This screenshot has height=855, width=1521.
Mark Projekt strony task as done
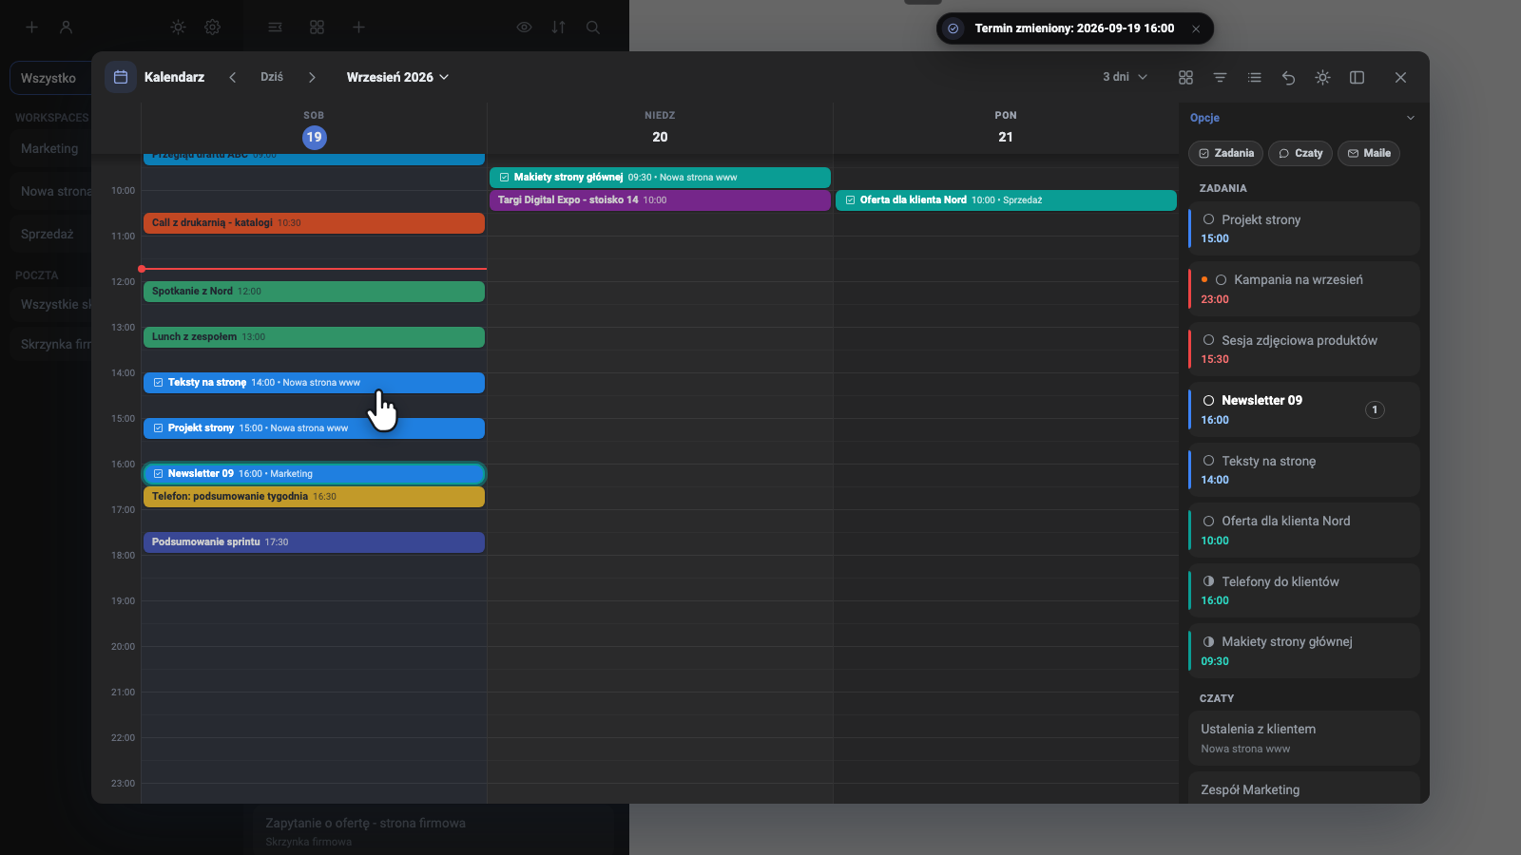click(x=1208, y=219)
